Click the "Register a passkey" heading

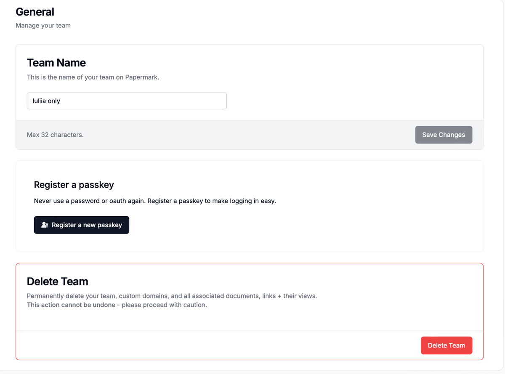point(74,185)
